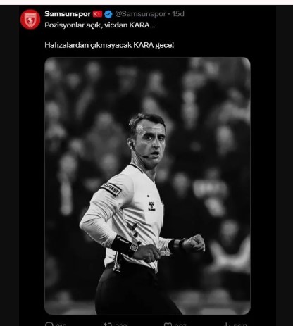
Task: Click the reply count next to comment icon
Action: (x=61, y=325)
